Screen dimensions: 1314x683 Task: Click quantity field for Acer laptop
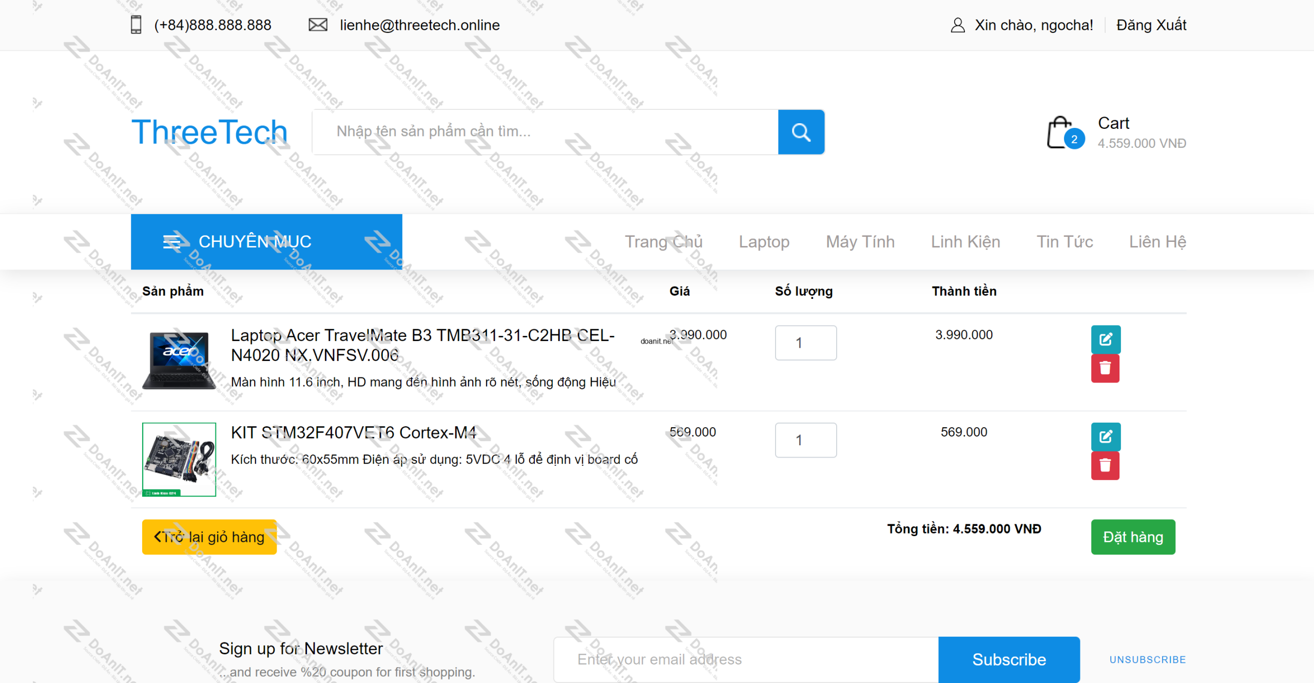[x=805, y=343]
